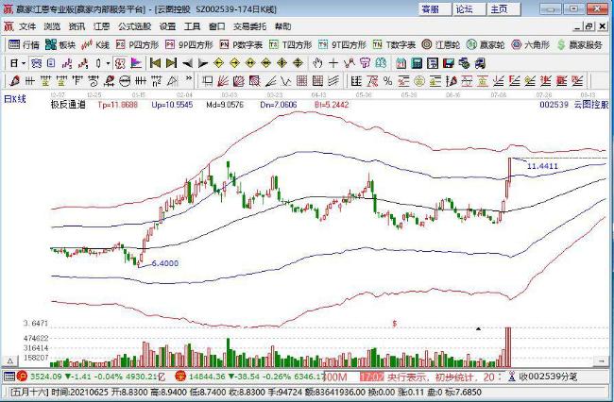This screenshot has width=614, height=402.
Task: Open the P四方形 tool
Action: point(138,45)
